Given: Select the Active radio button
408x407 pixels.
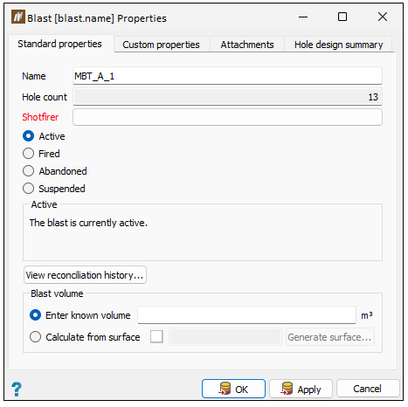Looking at the screenshot, I should [28, 136].
